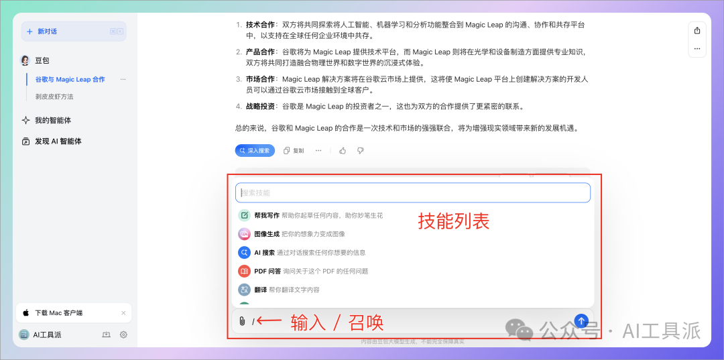
Task: Select conversation 谷歌与 Magic Leap 合作
Action: (70, 79)
